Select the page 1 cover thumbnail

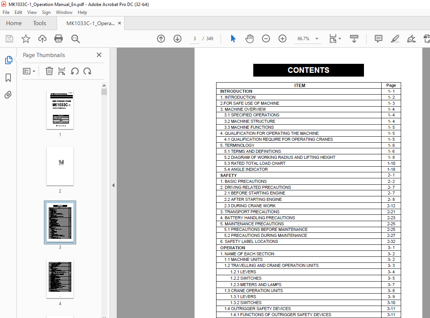pos(60,110)
